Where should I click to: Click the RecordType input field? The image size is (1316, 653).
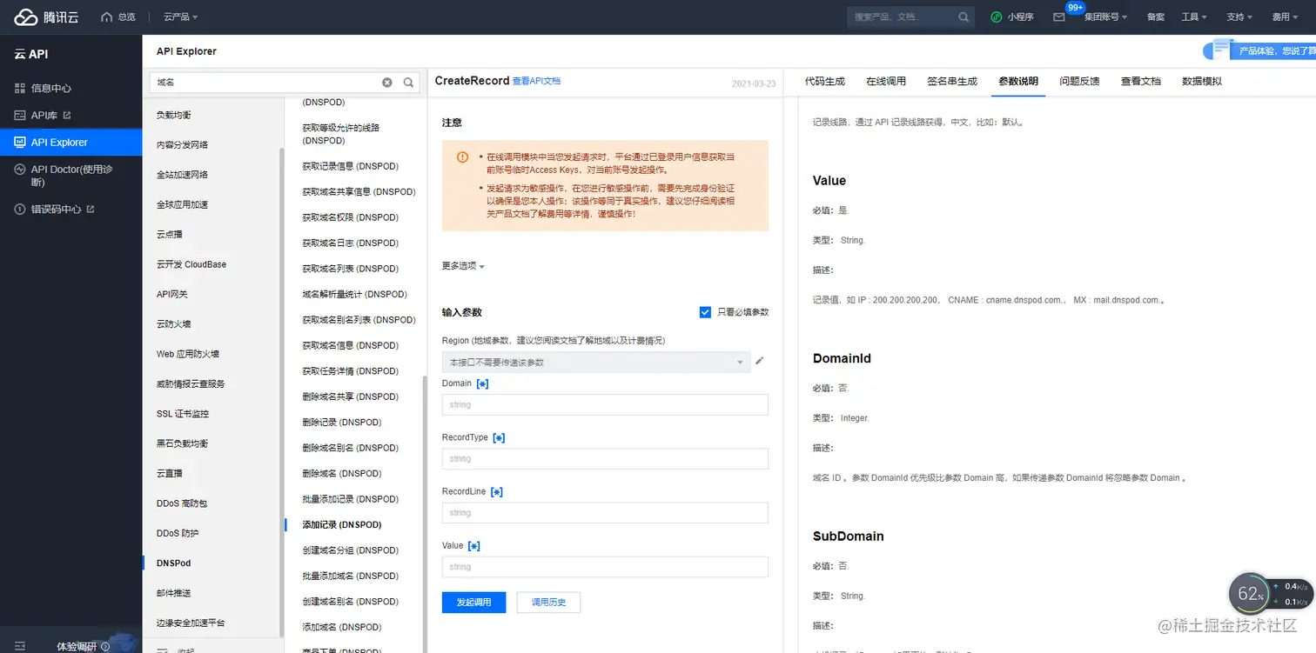coord(605,459)
